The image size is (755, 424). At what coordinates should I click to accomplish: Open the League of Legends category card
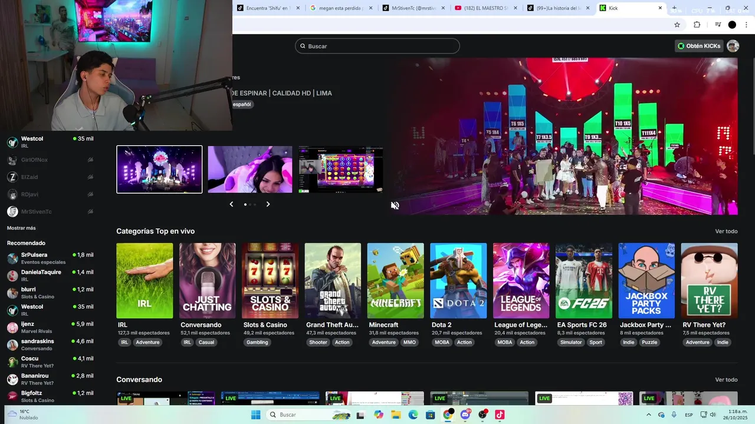point(521,281)
